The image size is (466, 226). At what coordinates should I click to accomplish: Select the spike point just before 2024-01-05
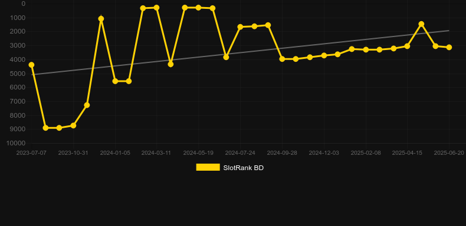pyautogui.click(x=101, y=19)
